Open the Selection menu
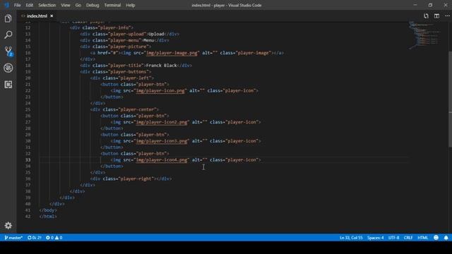The image size is (452, 254). click(x=47, y=5)
